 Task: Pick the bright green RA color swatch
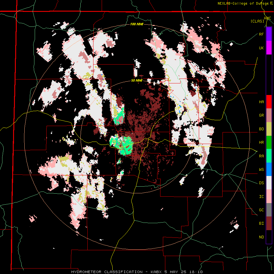click(x=269, y=156)
